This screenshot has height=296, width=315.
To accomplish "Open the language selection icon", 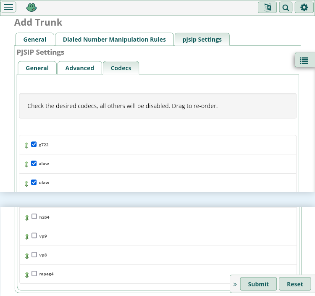I will [x=267, y=7].
